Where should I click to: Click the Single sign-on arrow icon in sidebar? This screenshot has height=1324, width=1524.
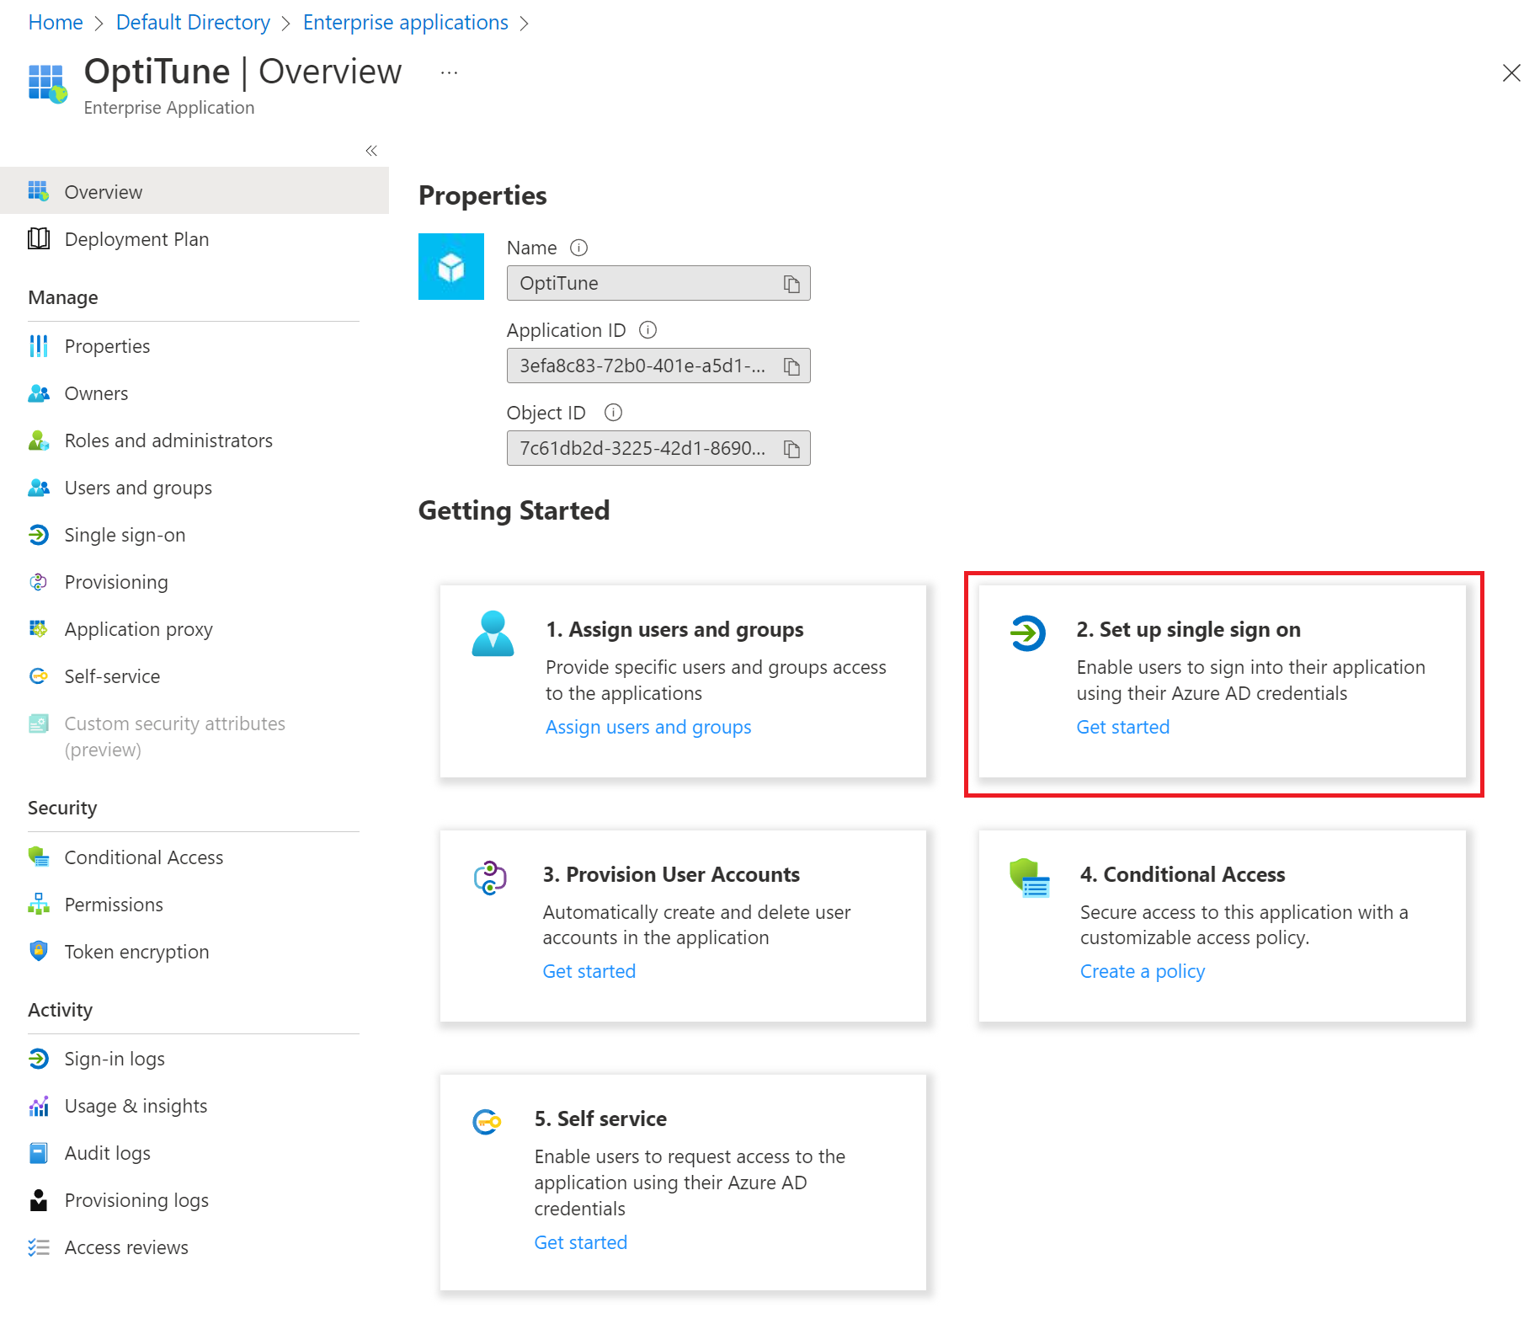pyautogui.click(x=39, y=534)
